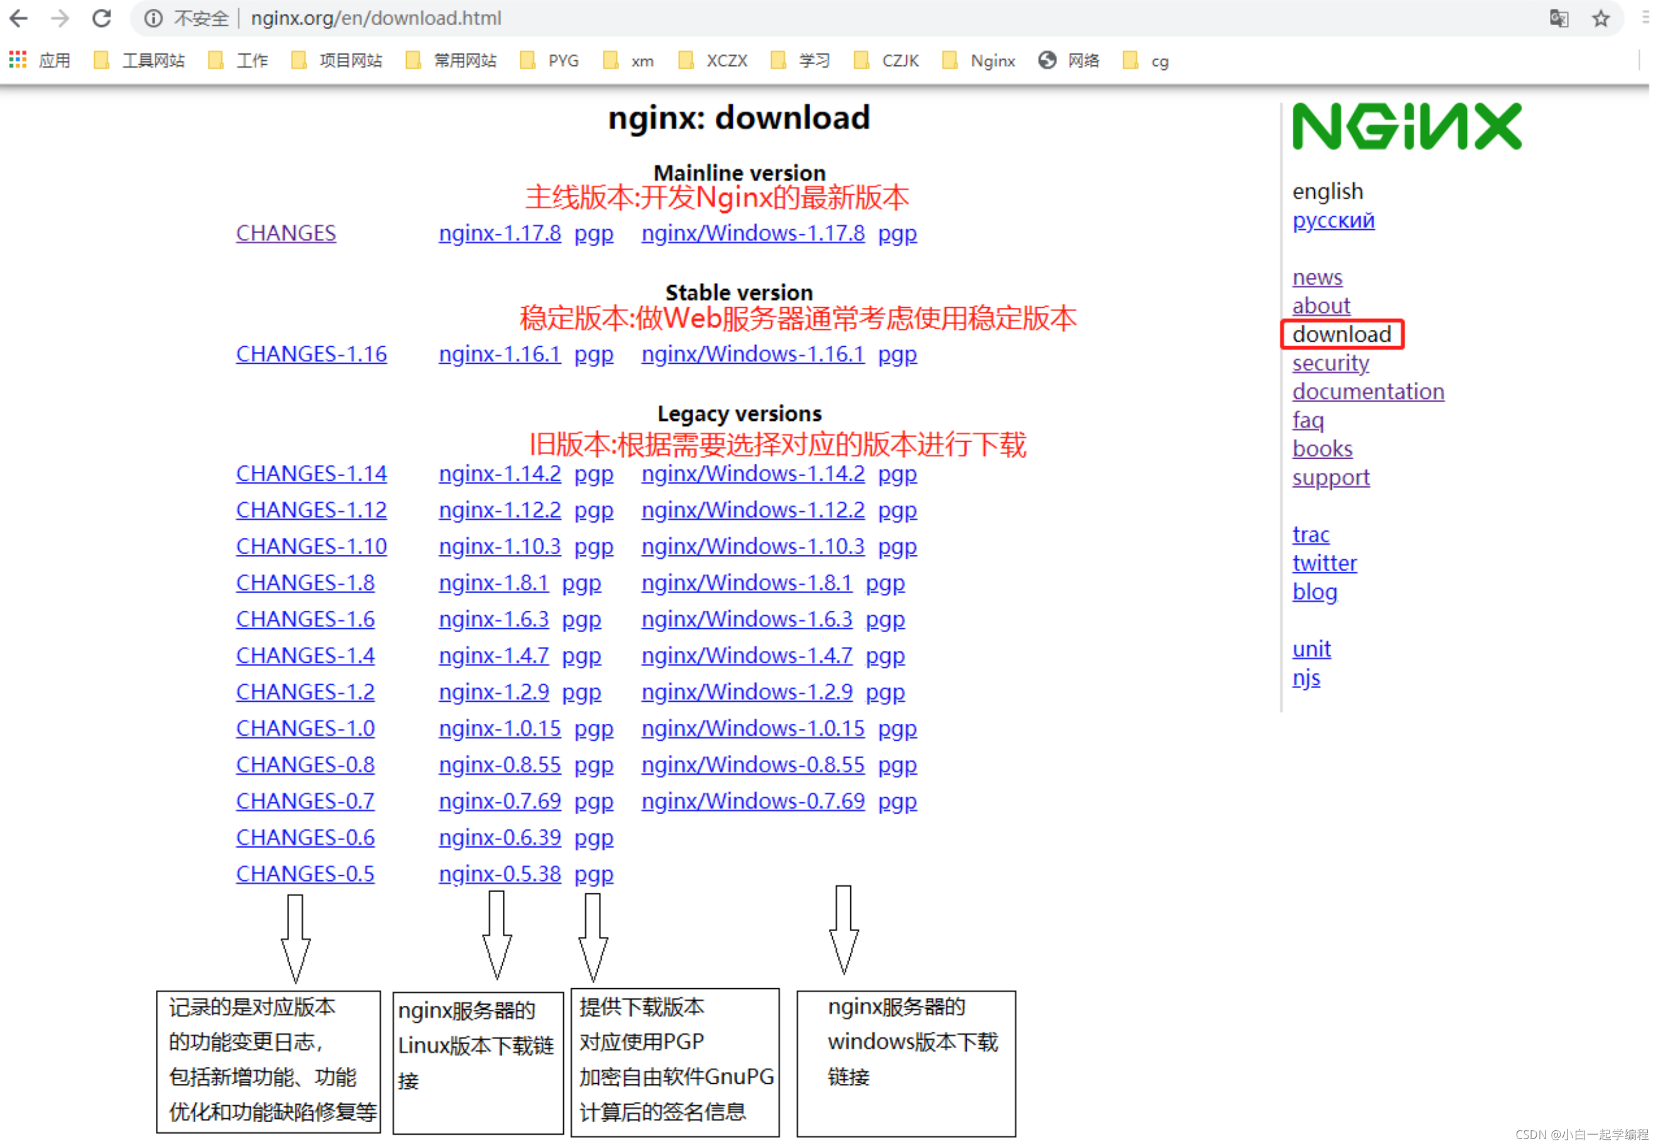Bookmark this page with star icon
1658x1146 pixels.
pos(1601,18)
